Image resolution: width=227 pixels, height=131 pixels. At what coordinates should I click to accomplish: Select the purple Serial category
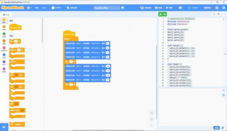pos(4,63)
